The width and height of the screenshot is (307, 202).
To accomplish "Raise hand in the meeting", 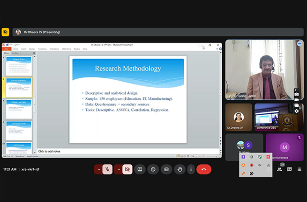I will [179, 169].
